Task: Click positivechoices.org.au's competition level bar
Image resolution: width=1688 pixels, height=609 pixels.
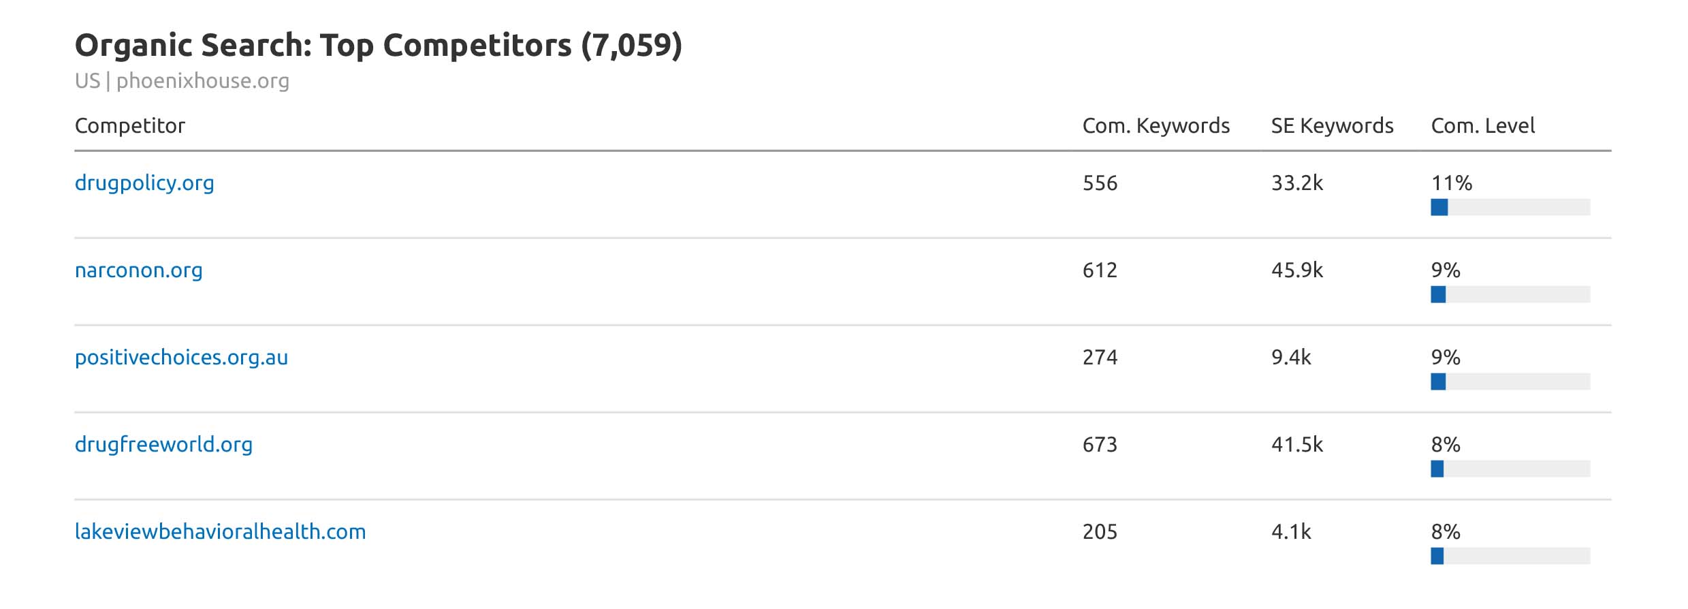Action: [x=1510, y=381]
